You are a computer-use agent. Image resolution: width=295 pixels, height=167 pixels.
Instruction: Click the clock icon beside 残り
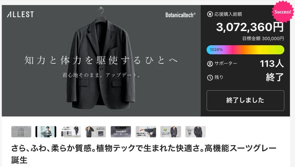[210, 77]
